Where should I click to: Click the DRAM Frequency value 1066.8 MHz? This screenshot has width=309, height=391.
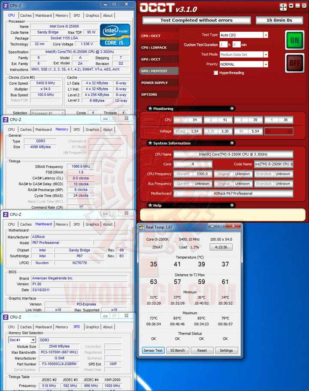[81, 167]
